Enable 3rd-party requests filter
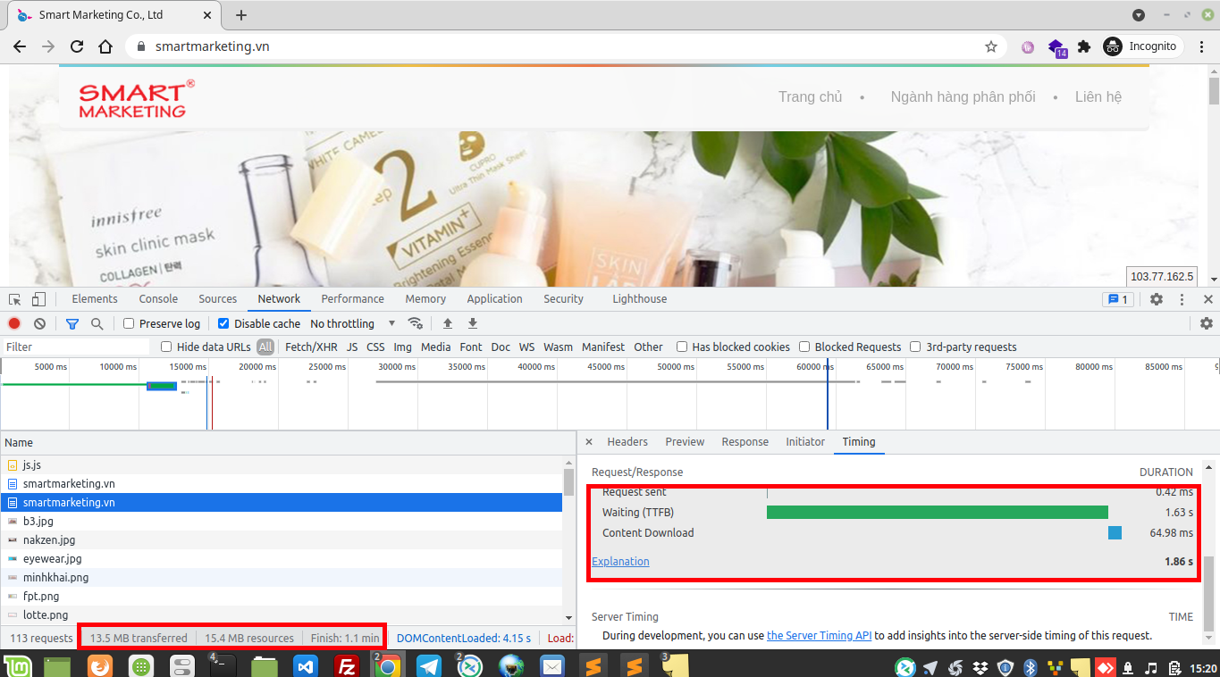Image resolution: width=1220 pixels, height=677 pixels. (915, 347)
